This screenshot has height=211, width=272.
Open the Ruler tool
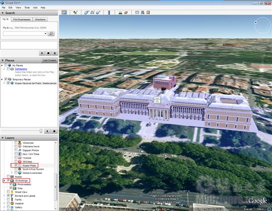pyautogui.click(x=109, y=12)
